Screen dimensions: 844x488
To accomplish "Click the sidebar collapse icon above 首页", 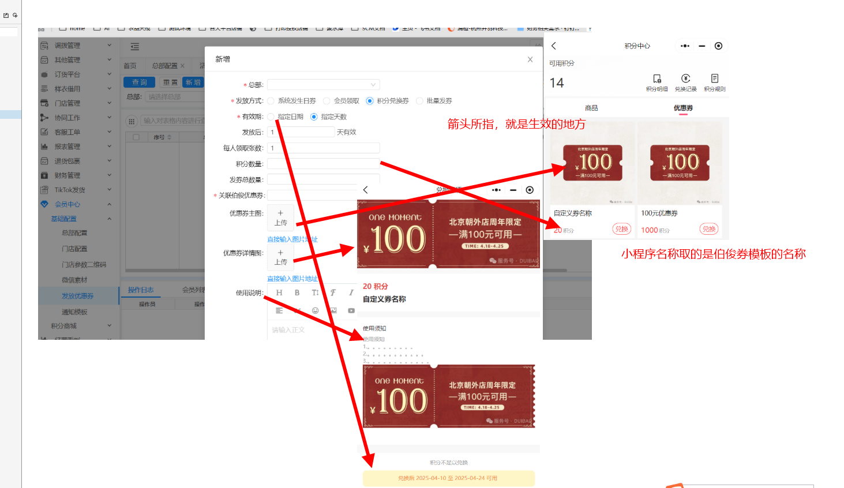I will [x=135, y=47].
